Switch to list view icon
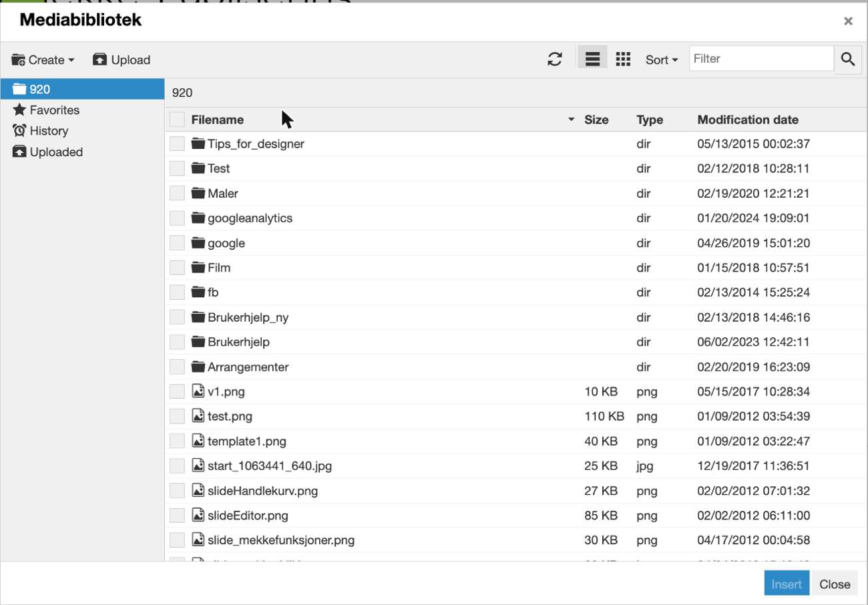 [x=592, y=59]
